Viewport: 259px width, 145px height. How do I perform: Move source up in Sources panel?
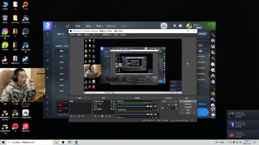[x=107, y=116]
